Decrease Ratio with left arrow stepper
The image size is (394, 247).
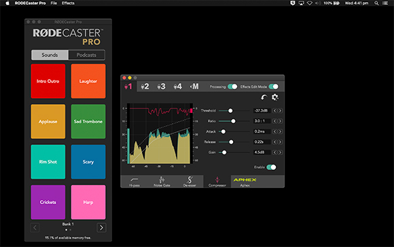pos(274,121)
